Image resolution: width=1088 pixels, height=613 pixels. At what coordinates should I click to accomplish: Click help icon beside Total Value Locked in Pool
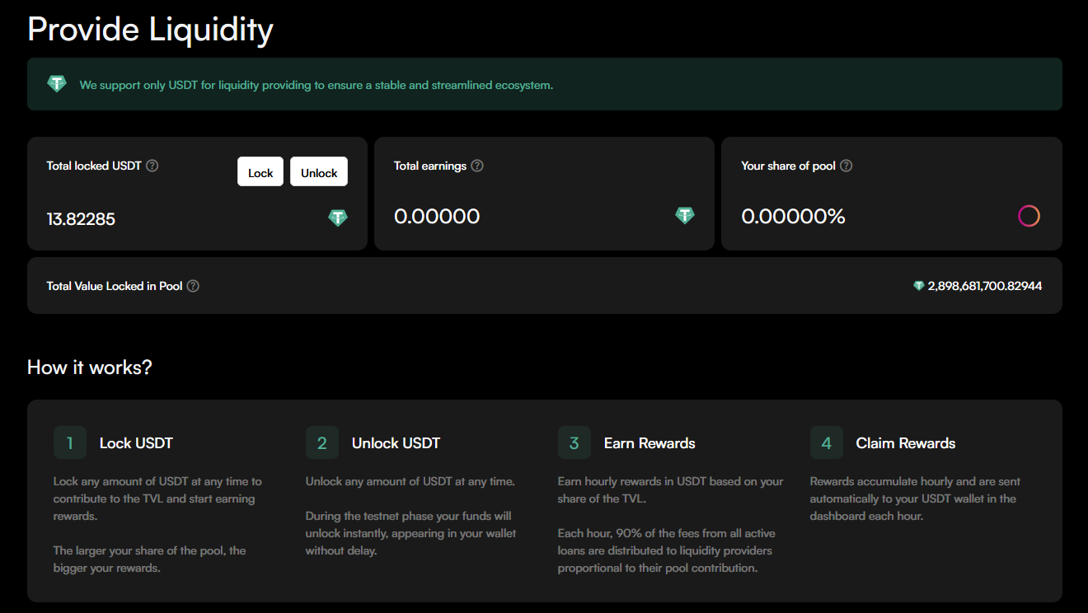(x=193, y=286)
